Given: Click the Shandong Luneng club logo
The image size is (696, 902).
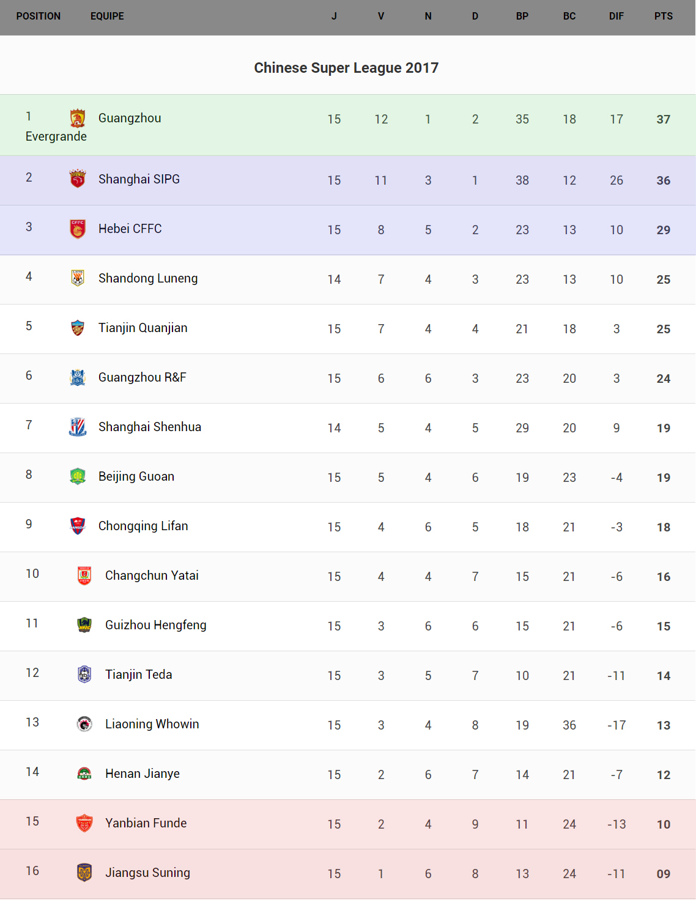Looking at the screenshot, I should click(x=78, y=278).
